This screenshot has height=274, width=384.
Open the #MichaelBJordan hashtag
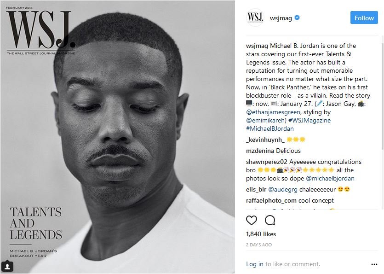[x=270, y=128]
